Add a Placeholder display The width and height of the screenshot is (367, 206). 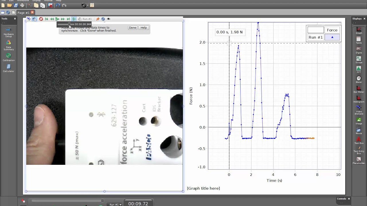(359, 160)
